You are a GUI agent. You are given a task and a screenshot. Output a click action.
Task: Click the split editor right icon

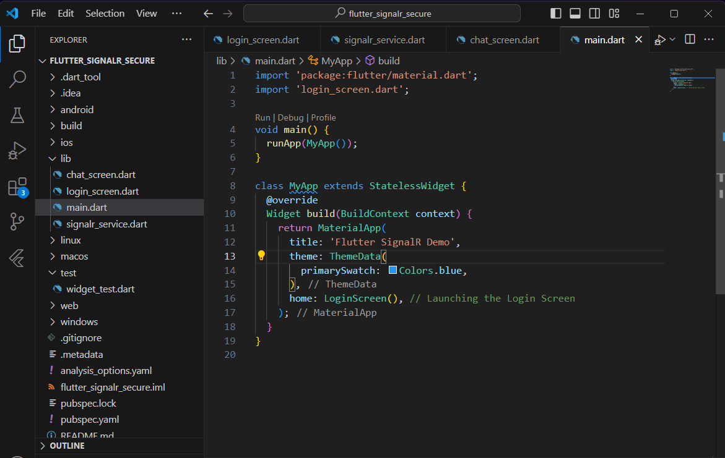coord(690,40)
